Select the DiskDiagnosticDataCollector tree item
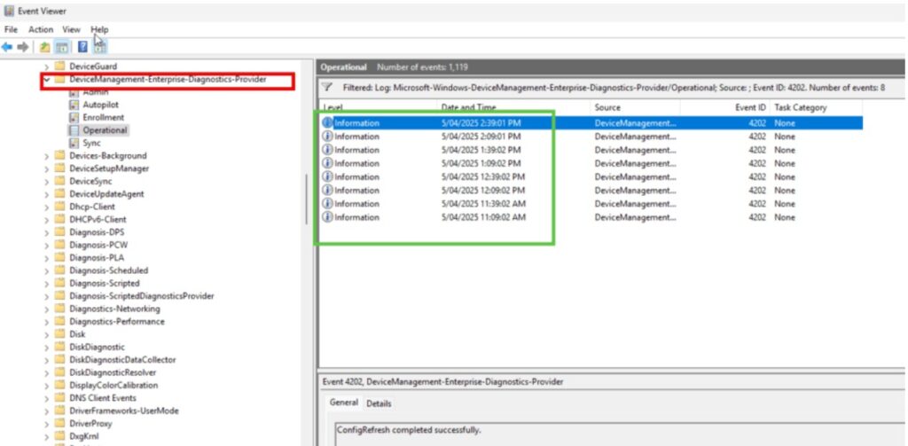Image resolution: width=908 pixels, height=446 pixels. point(122,359)
